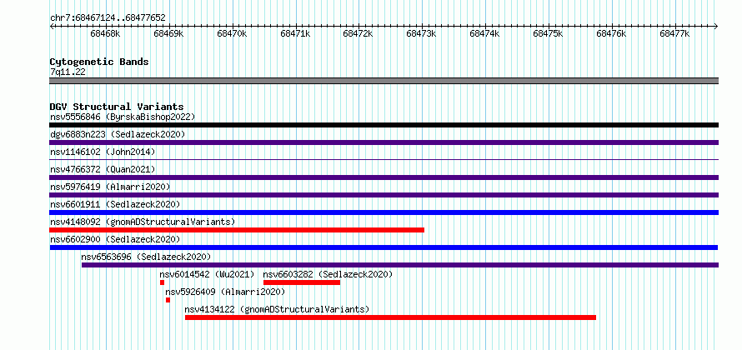Select the nsv6603282 (Sedlazeck2020) red bar
The height and width of the screenshot is (350, 742).
302,282
